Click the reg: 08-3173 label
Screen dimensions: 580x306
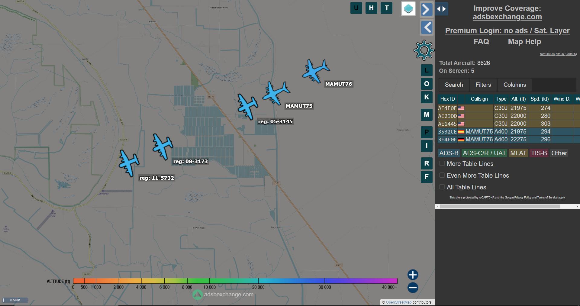click(x=190, y=161)
